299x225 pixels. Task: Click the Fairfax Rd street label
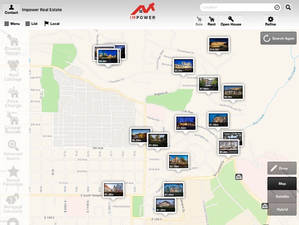pyautogui.click(x=153, y=119)
